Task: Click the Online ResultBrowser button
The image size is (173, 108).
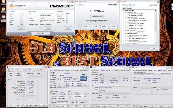Action: [97, 16]
